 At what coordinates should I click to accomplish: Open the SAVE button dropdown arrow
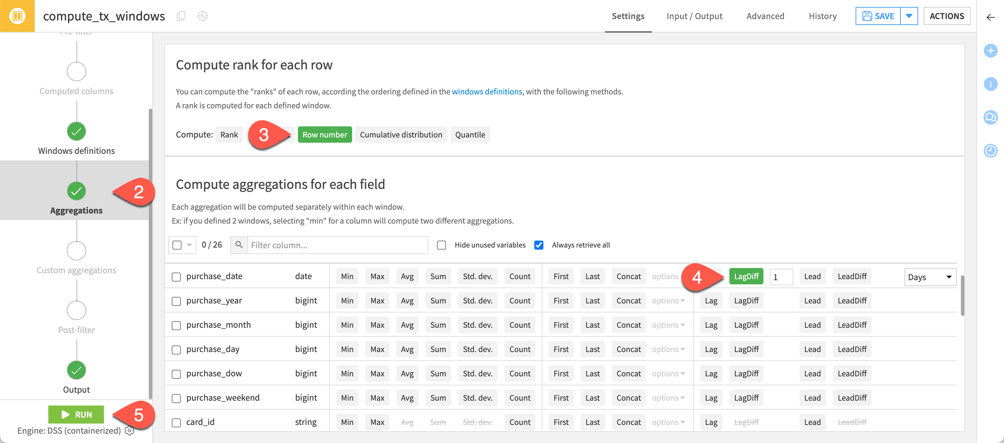[909, 16]
